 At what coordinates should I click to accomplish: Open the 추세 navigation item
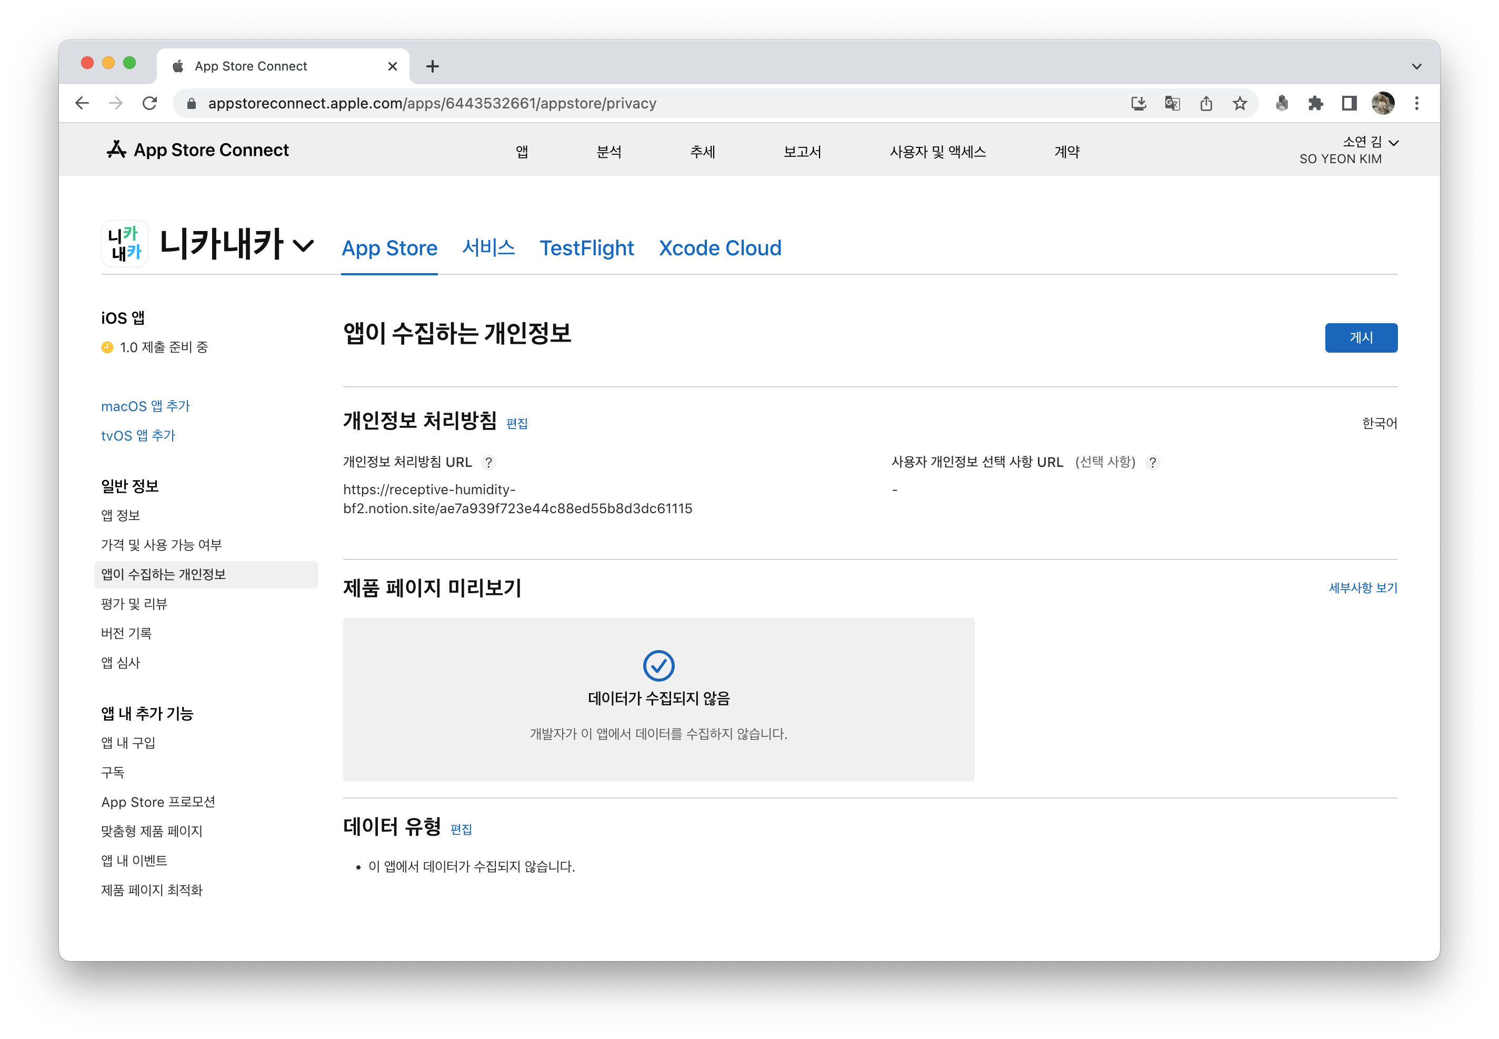click(x=703, y=152)
